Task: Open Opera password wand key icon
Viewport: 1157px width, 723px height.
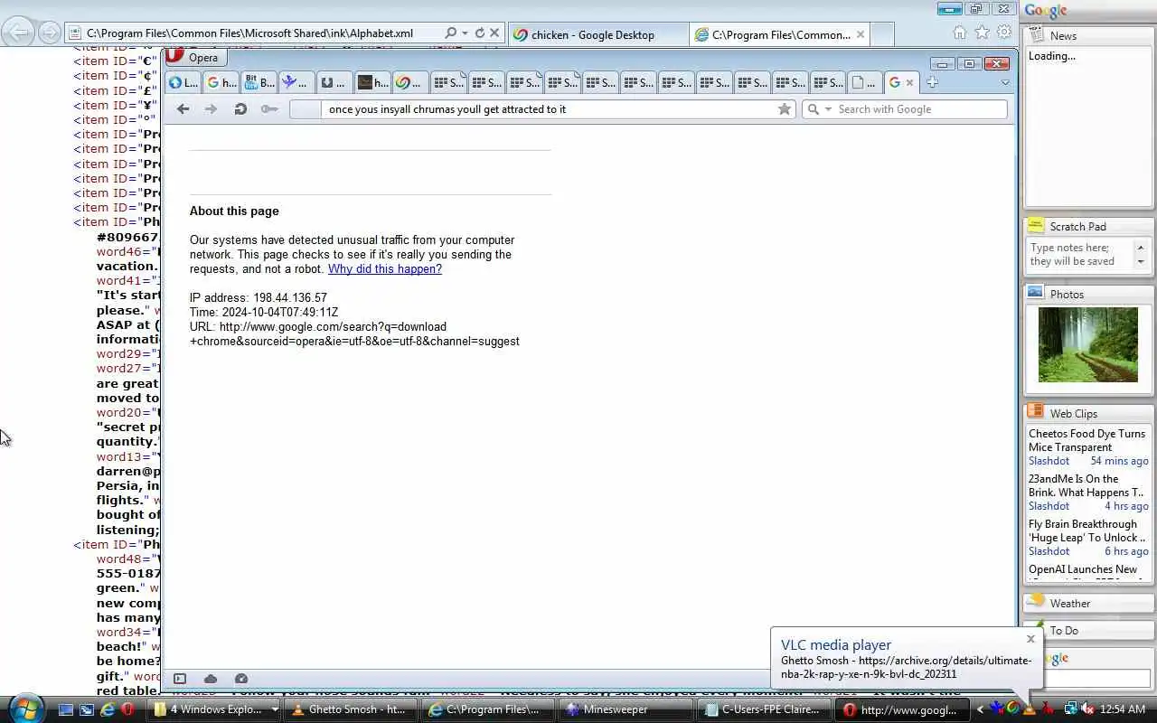Action: point(269,109)
